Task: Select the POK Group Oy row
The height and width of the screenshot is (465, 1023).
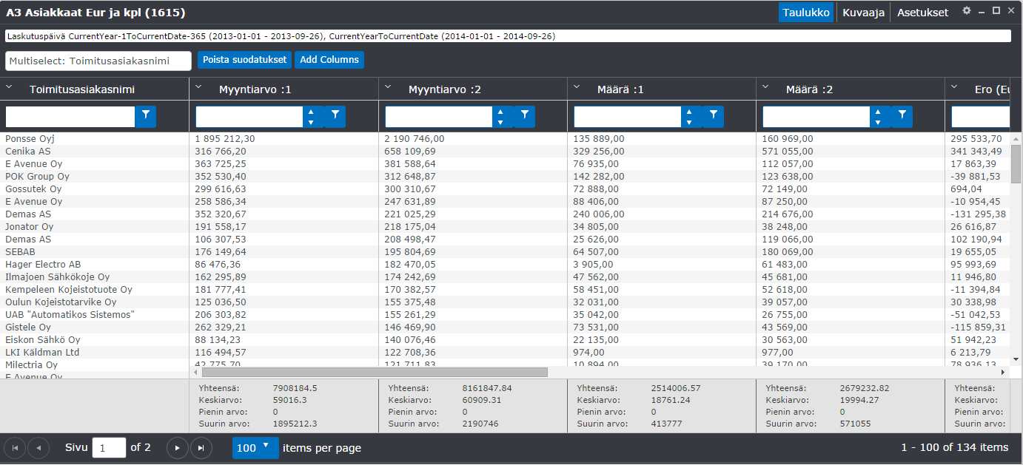Action: click(x=506, y=176)
